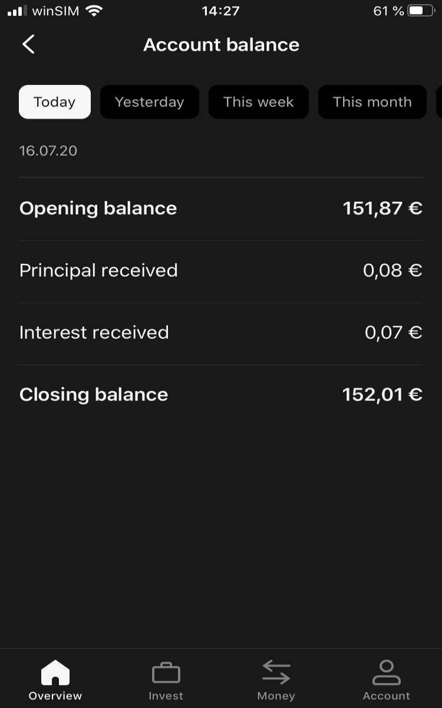Viewport: 442px width, 708px height.
Task: Tap the Opening balance row
Action: pyautogui.click(x=221, y=208)
